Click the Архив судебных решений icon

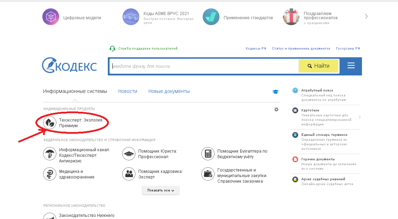[295, 179]
